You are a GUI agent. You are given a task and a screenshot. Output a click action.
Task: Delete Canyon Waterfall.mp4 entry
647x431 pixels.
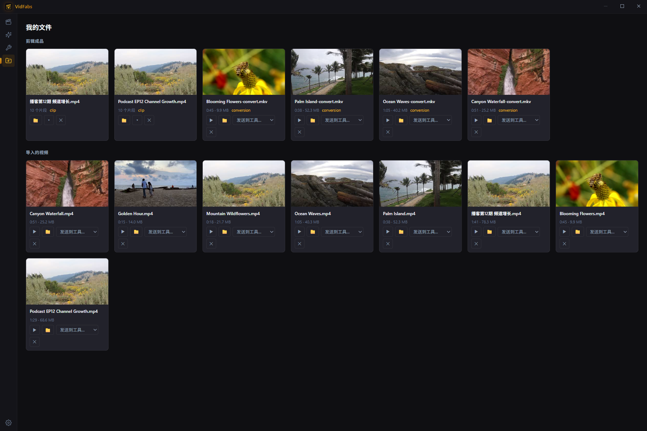coord(35,244)
